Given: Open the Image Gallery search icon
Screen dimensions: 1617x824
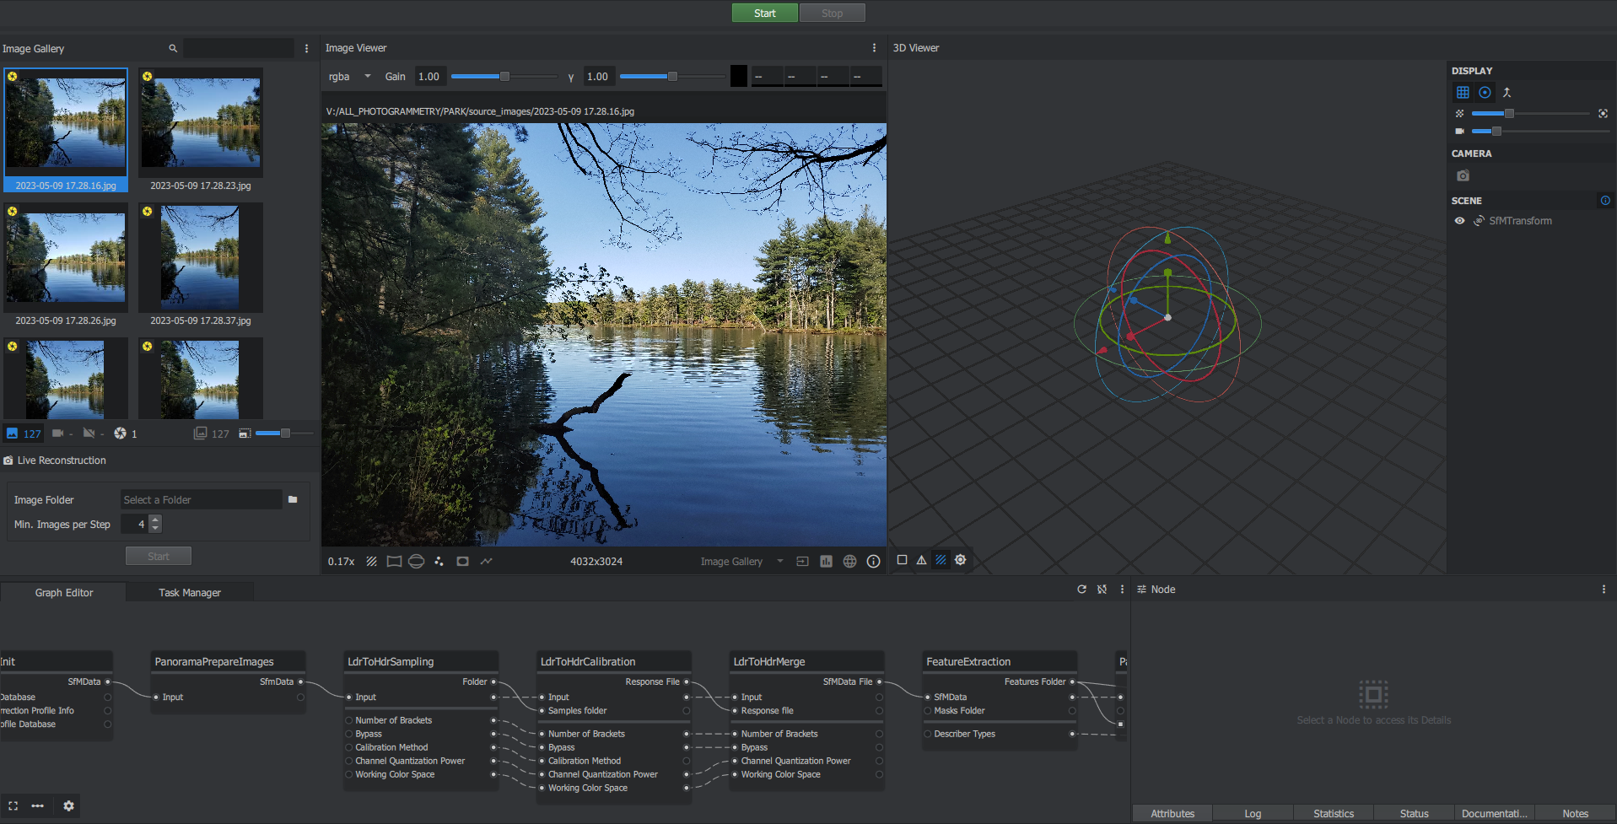Looking at the screenshot, I should [x=173, y=49].
